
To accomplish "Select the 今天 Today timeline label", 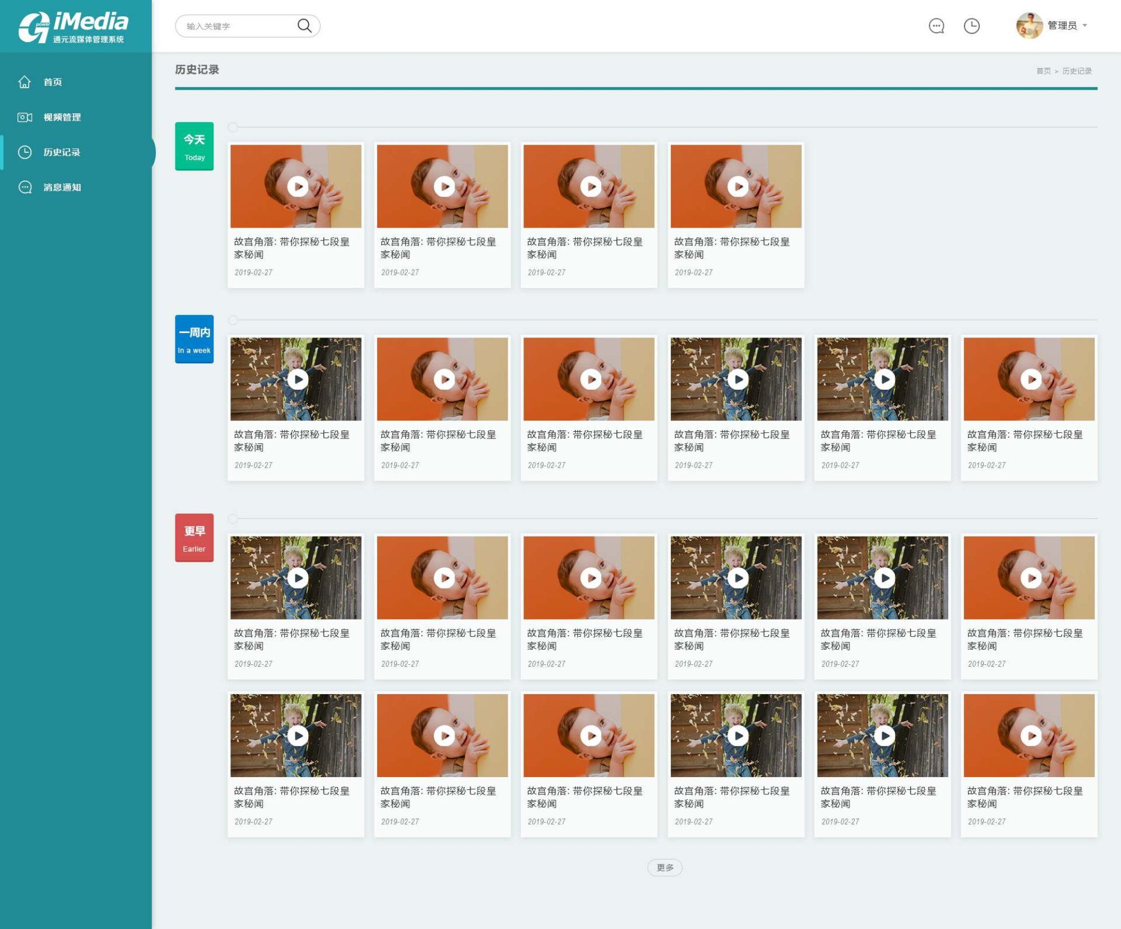I will pos(194,146).
